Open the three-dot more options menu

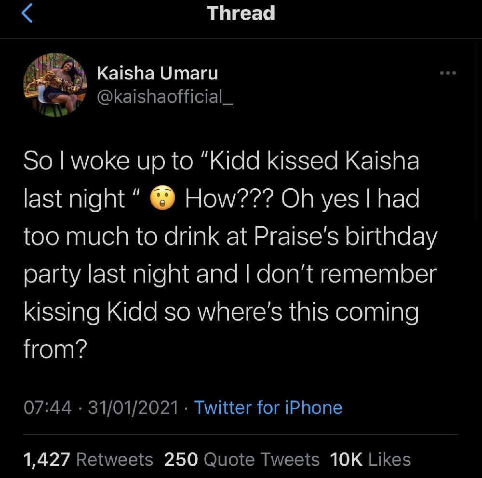[448, 73]
